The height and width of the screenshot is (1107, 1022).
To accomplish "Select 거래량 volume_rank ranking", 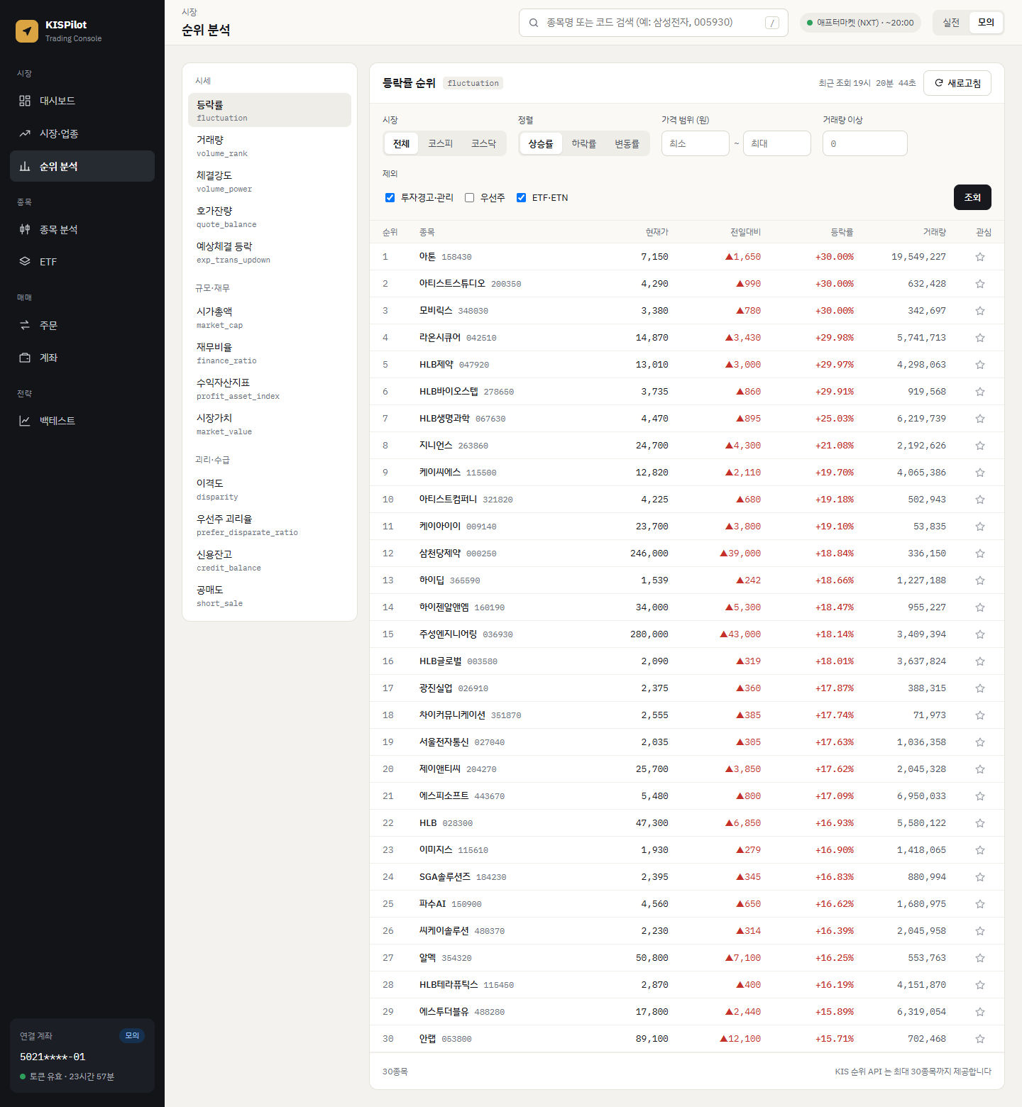I will (x=270, y=145).
